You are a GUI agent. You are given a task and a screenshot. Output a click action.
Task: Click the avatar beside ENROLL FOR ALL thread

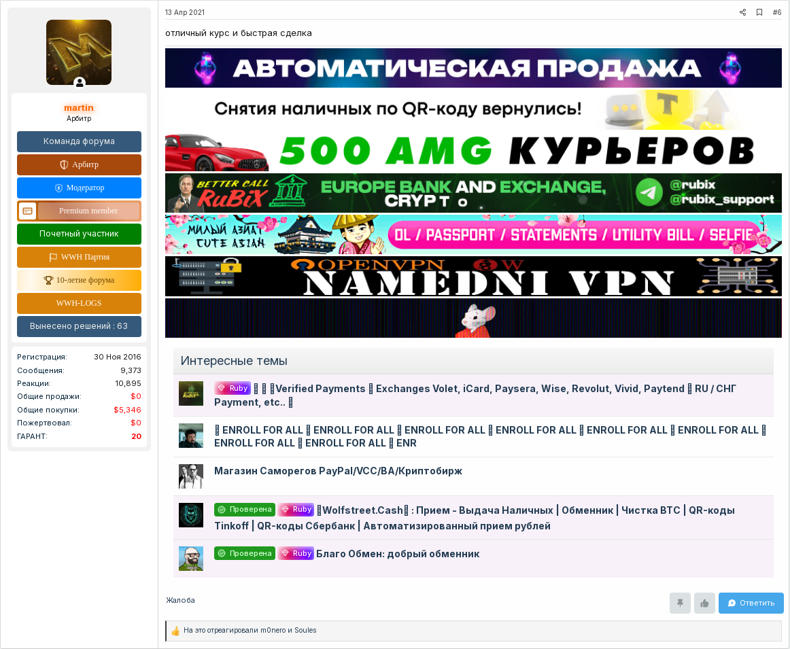click(x=191, y=436)
